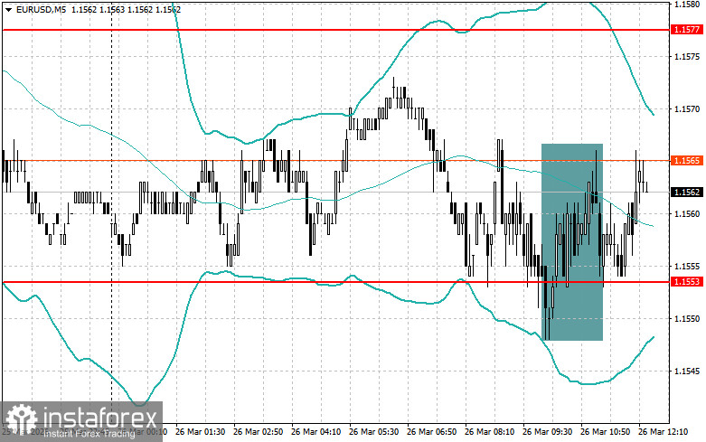Click the 26 Mar 04:10 time label
The width and height of the screenshot is (706, 442).
point(315,432)
